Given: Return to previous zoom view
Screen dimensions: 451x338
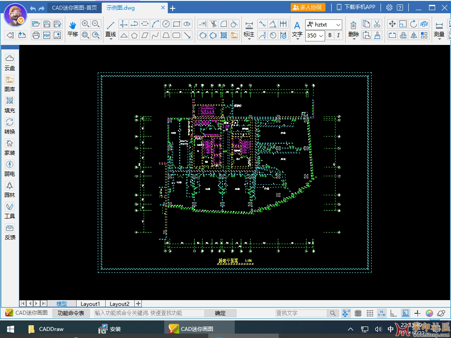Looking at the screenshot, I should point(96,35).
